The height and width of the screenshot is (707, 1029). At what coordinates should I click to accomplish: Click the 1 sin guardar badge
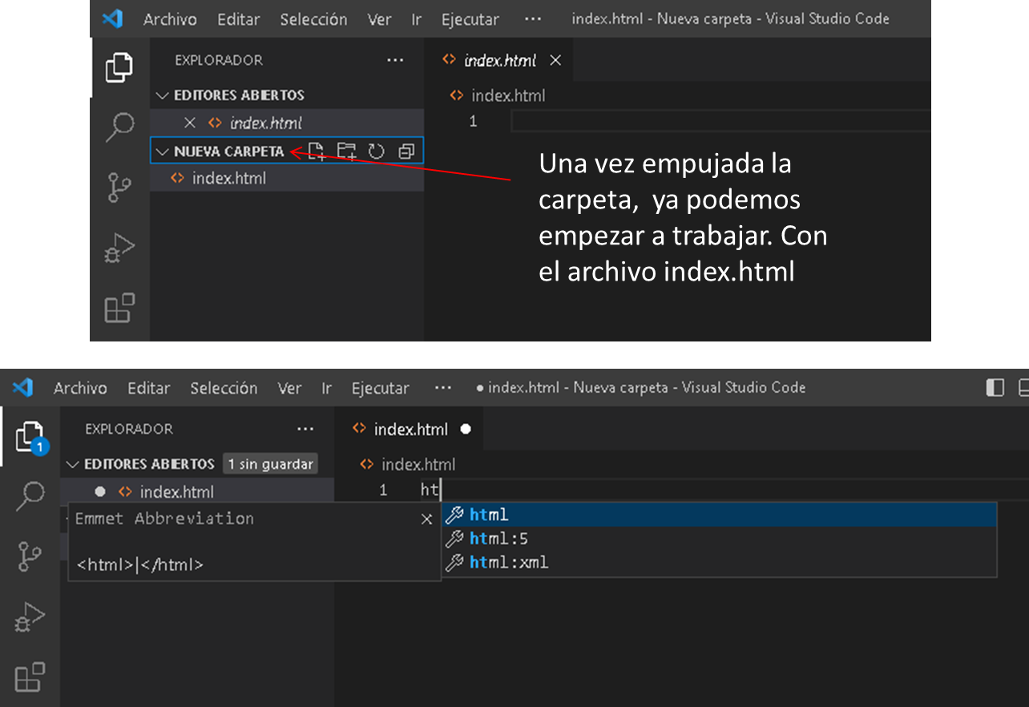point(270,464)
